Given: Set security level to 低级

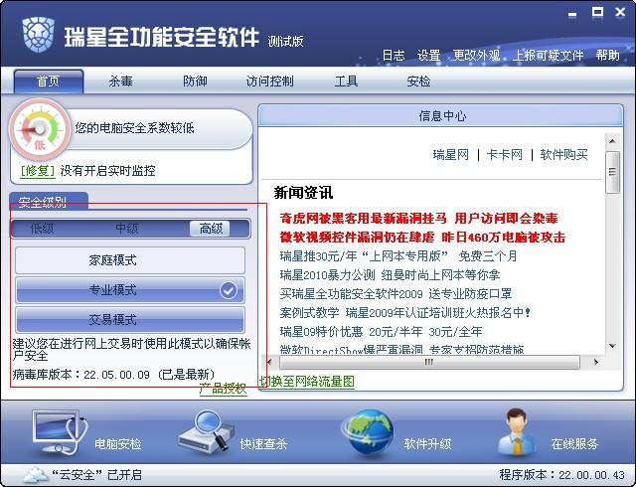Looking at the screenshot, I should click(42, 229).
